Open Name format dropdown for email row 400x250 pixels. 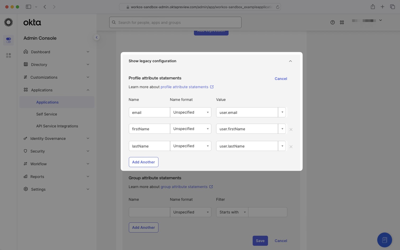tap(191, 112)
